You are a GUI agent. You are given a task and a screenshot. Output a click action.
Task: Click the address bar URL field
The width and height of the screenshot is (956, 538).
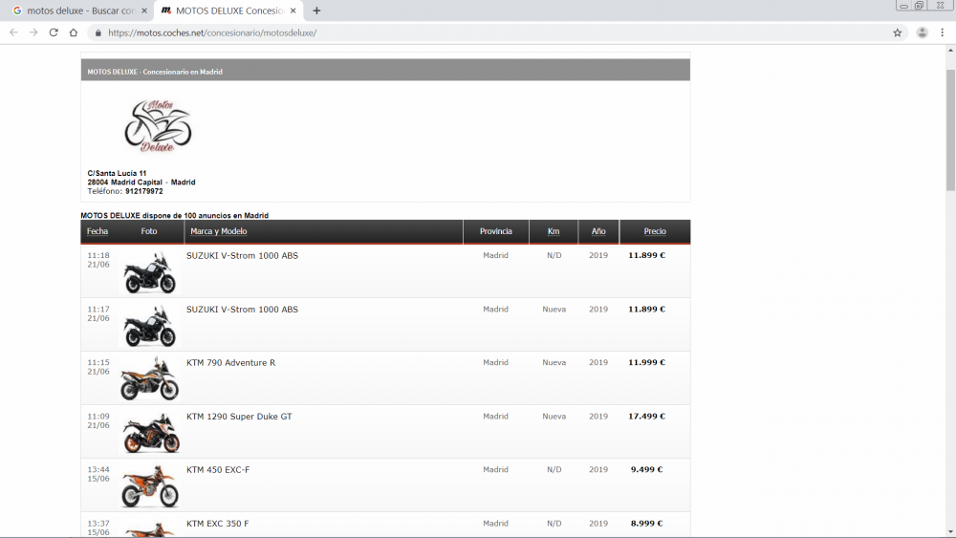click(x=497, y=32)
